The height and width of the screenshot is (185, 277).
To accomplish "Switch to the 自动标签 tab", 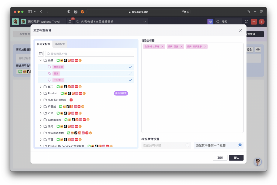I will coord(60,44).
